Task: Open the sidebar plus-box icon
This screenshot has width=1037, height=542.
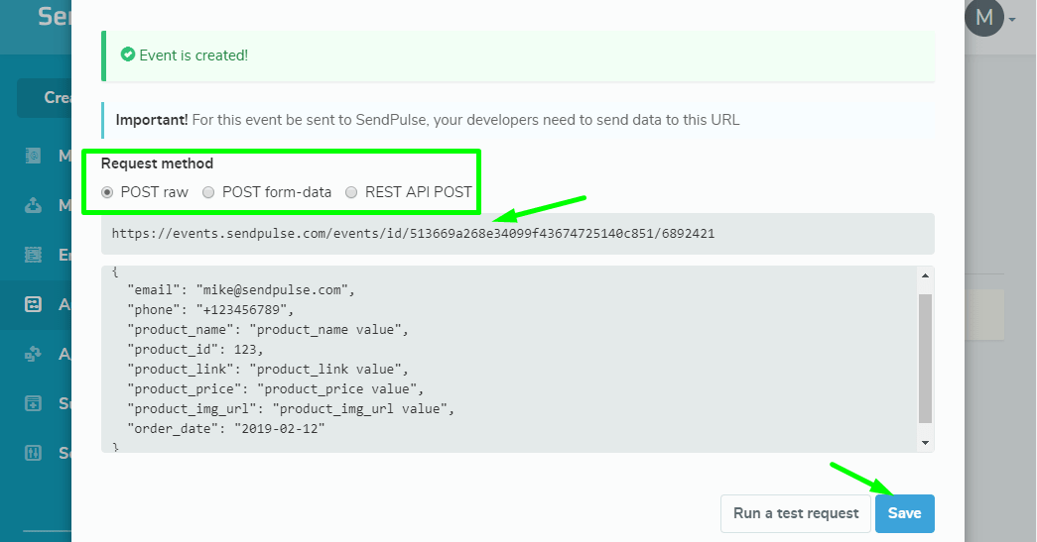Action: [33, 403]
